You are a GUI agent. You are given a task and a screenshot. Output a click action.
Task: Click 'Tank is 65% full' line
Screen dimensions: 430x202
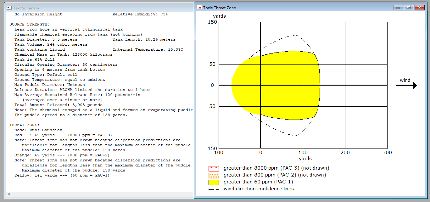[35, 59]
